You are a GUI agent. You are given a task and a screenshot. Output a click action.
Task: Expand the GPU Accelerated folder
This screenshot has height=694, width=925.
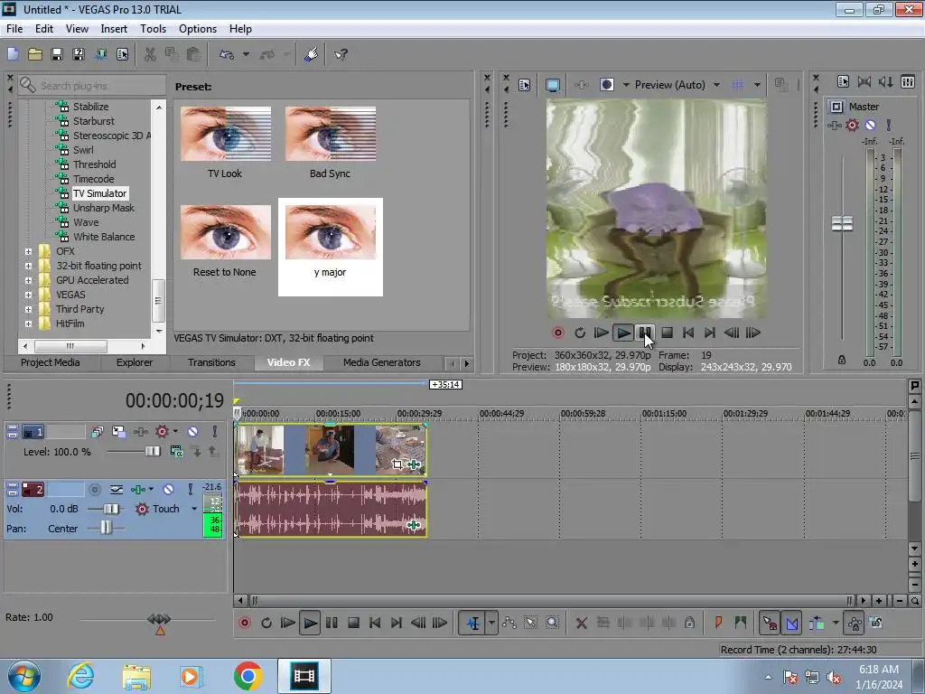28,280
